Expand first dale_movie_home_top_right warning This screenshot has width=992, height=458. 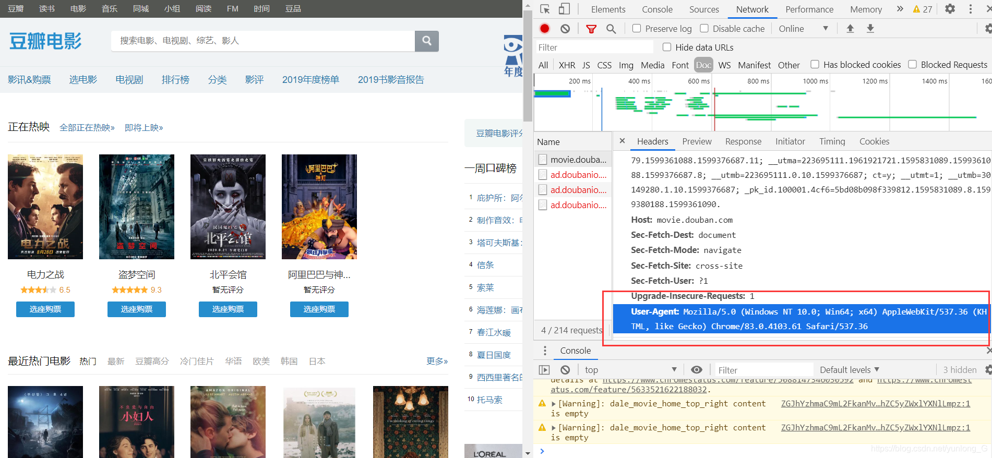point(554,404)
